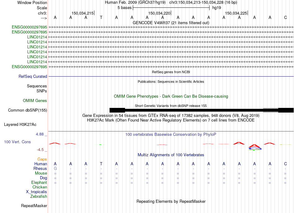Click the blue RefSeq Curated intron line
Viewport: 294px width, 213px height.
(171, 77)
